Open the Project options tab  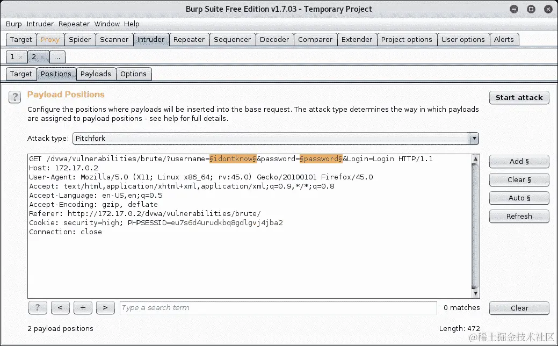coord(407,40)
